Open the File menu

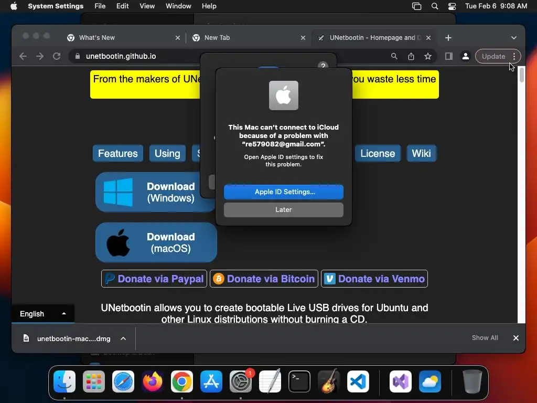tap(100, 6)
